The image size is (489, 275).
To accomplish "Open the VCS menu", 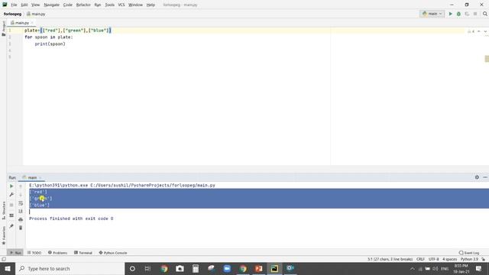I will coord(121,5).
